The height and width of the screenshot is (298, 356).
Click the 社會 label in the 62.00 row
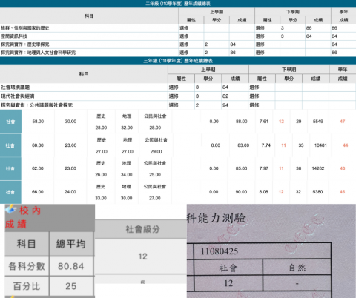pos(10,168)
